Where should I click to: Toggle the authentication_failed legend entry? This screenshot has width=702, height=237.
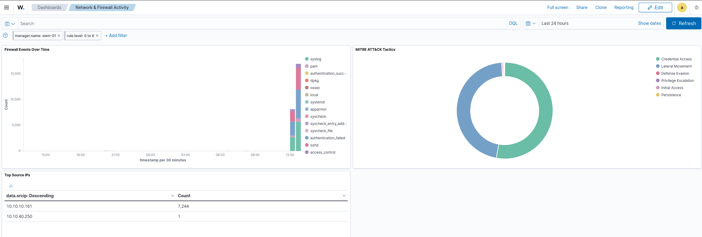328,138
